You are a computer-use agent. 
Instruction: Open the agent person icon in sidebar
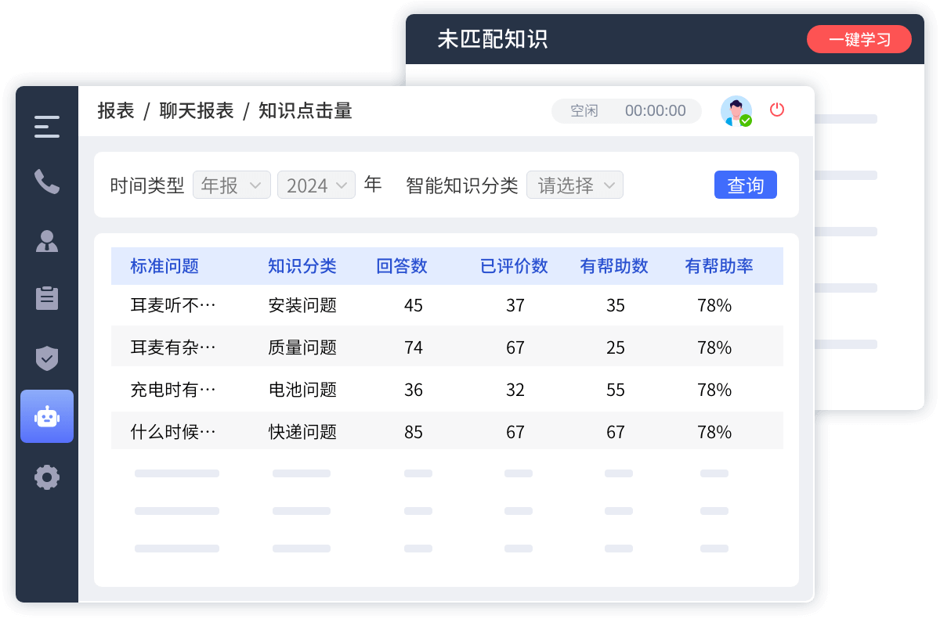(x=47, y=240)
